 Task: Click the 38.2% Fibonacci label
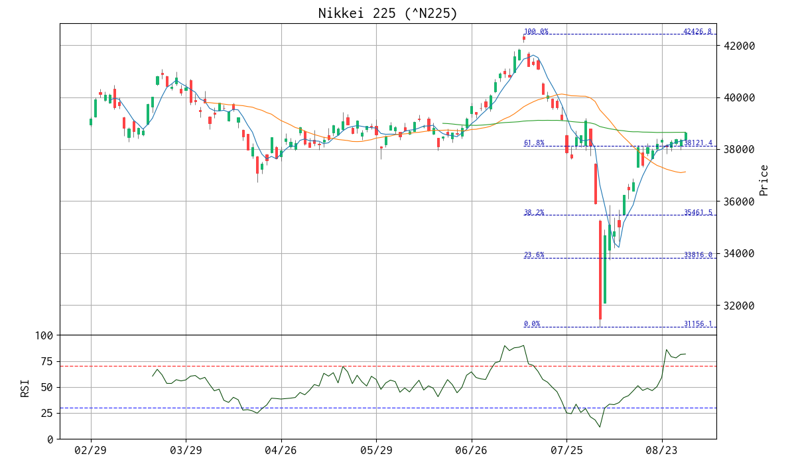tap(534, 212)
